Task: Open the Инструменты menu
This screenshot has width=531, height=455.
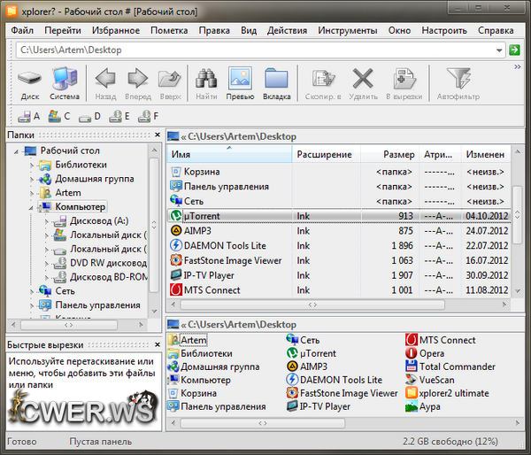Action: (x=348, y=30)
